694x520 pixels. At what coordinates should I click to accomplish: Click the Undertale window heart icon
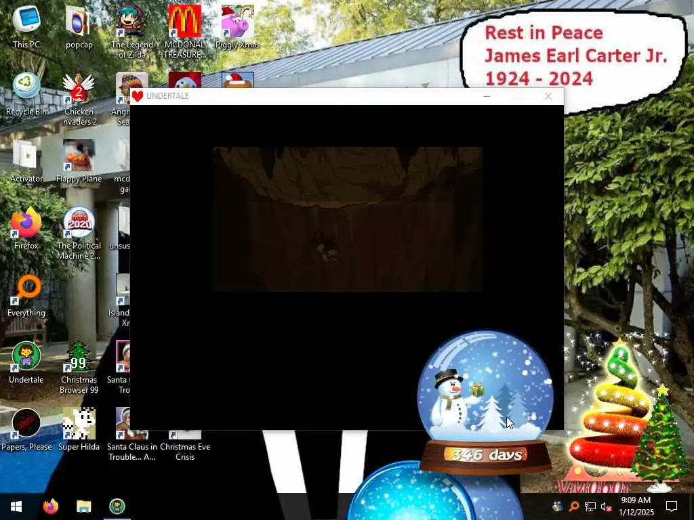138,95
